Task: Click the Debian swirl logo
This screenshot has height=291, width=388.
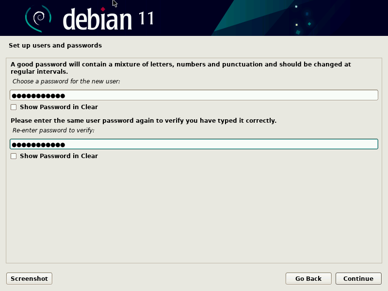Action: pos(38,18)
